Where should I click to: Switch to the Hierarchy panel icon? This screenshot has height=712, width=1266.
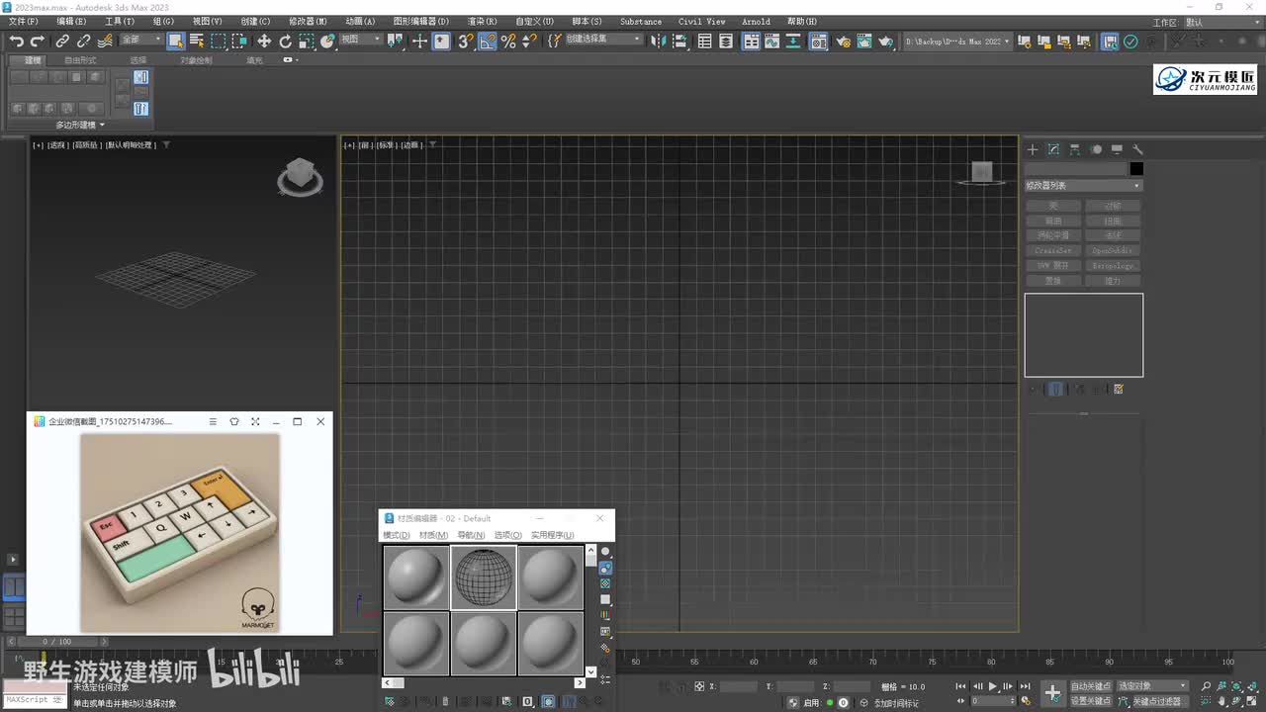[1074, 149]
